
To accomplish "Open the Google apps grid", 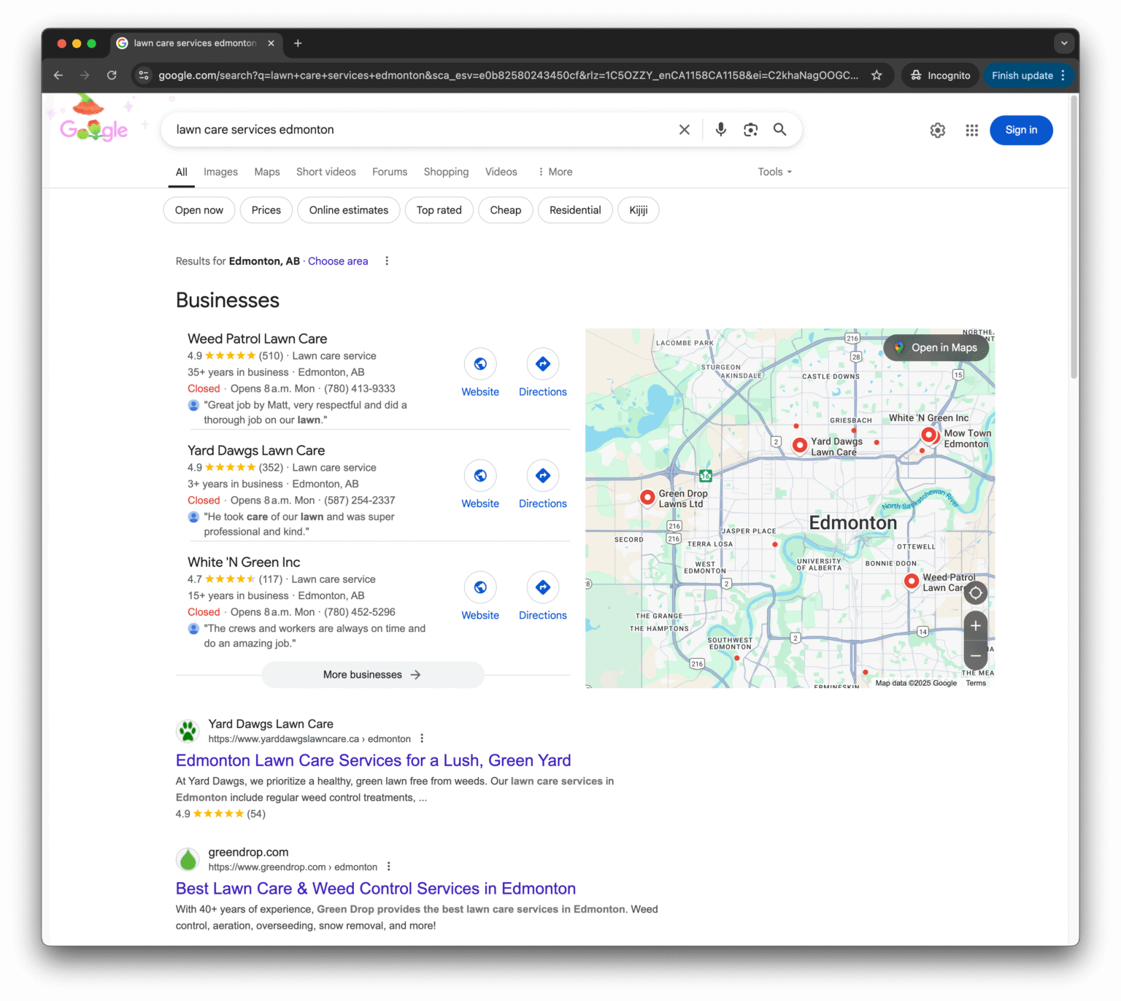I will (x=971, y=131).
